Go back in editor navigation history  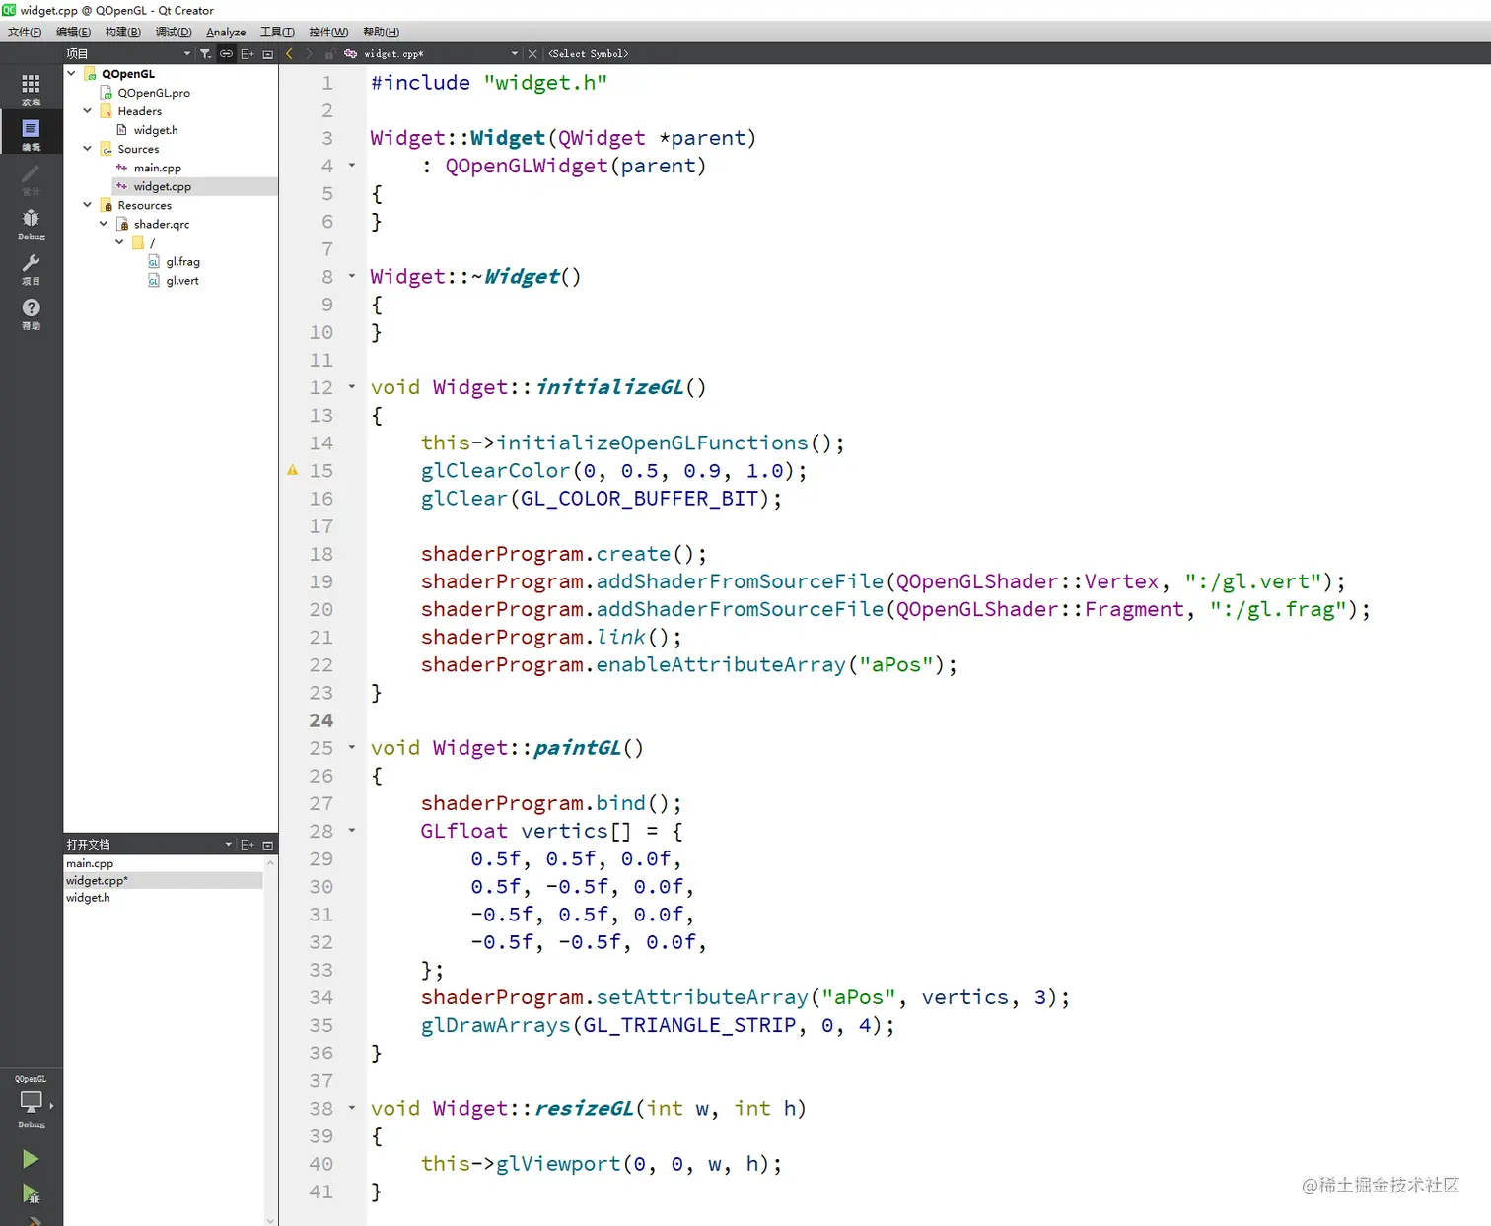[x=289, y=54]
